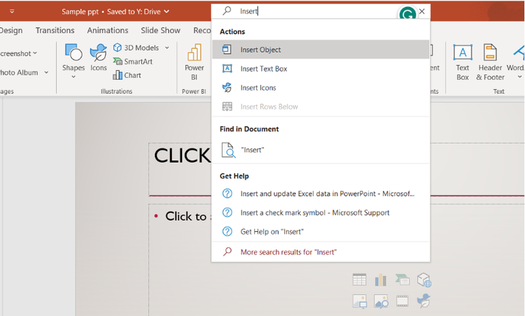Open Insert a check mark symbol help
Image resolution: width=525 pixels, height=316 pixels.
pyautogui.click(x=321, y=213)
